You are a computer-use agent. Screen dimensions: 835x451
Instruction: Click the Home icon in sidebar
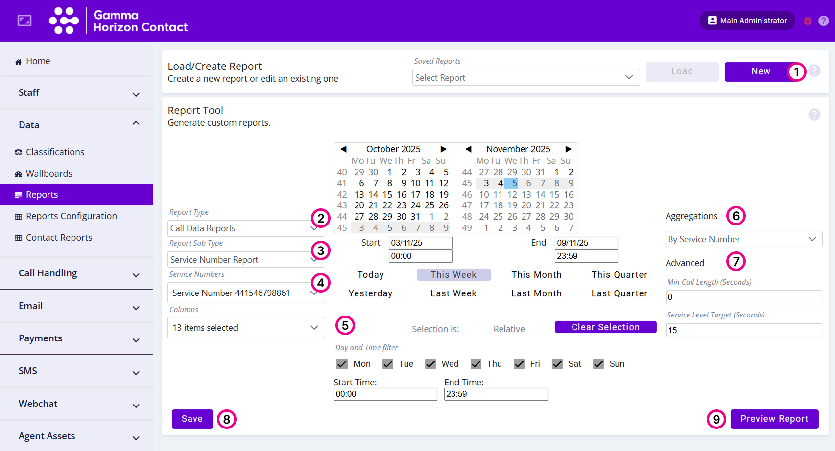tap(18, 62)
